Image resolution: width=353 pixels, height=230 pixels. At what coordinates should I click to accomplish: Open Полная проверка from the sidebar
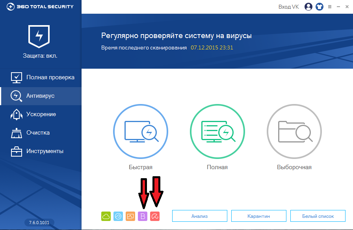(x=41, y=77)
